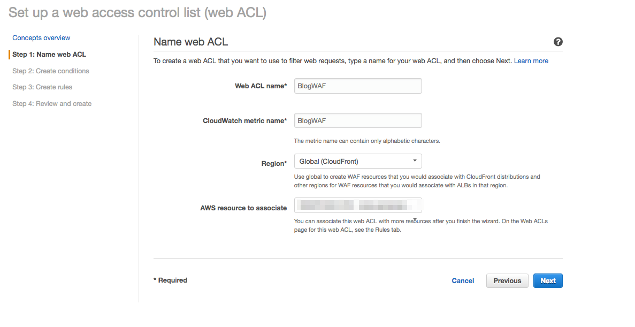The width and height of the screenshot is (635, 327).
Task: Focus the CloudWatch metric name field
Action: [358, 121]
